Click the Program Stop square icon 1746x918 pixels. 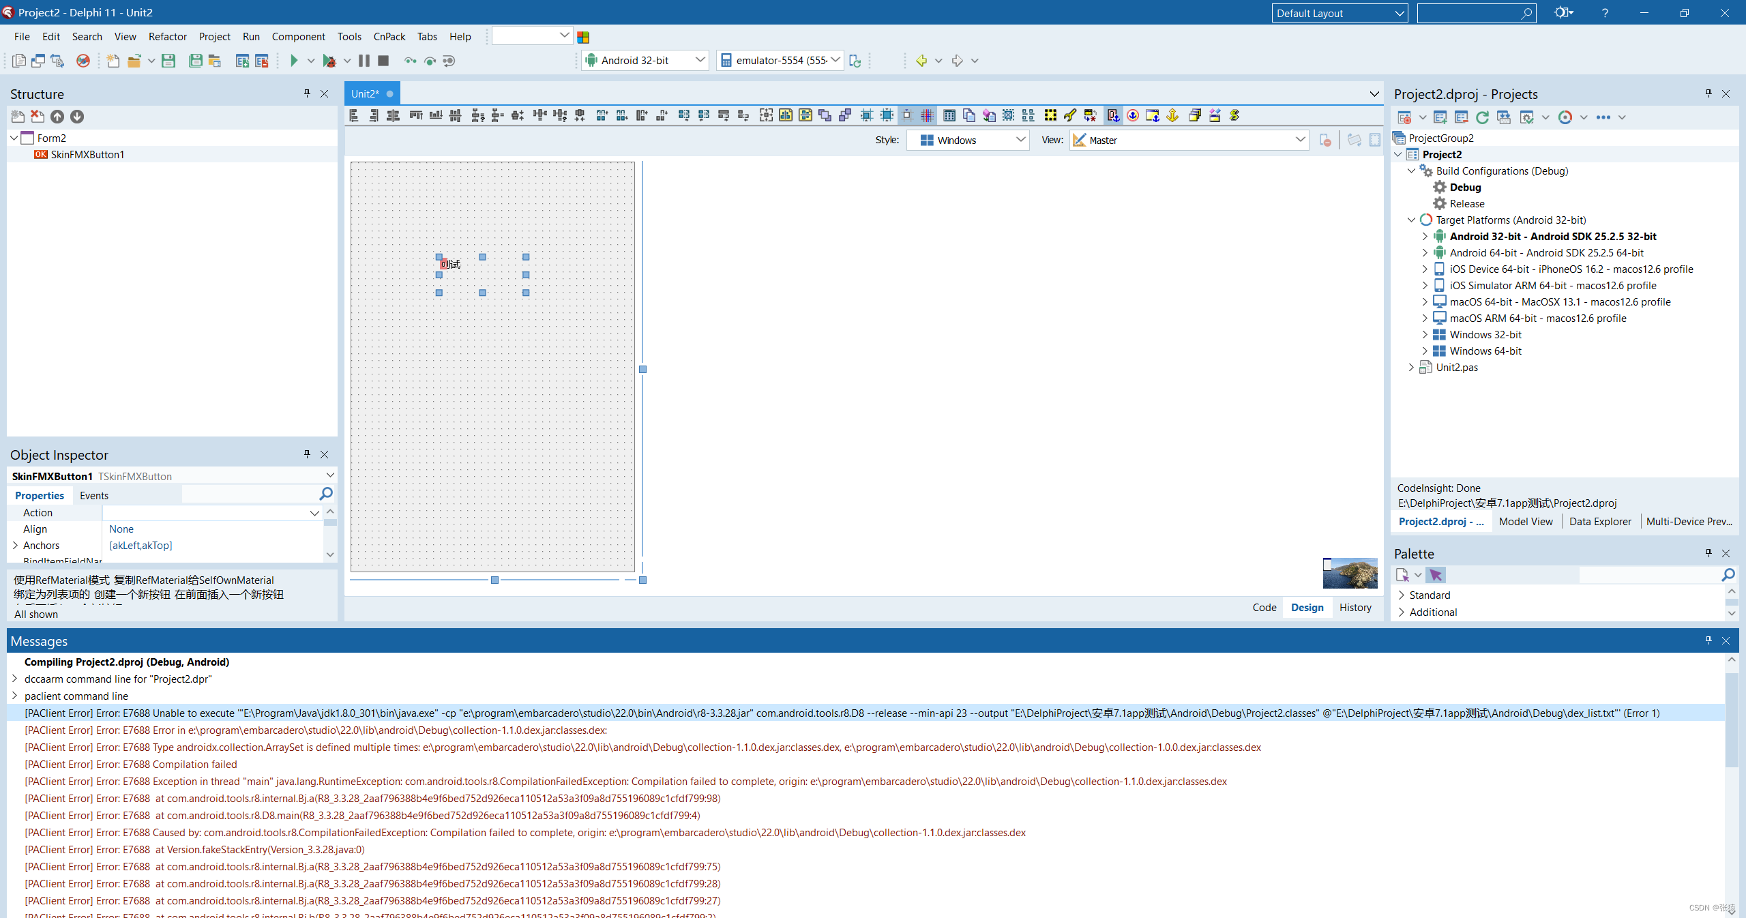coord(383,61)
